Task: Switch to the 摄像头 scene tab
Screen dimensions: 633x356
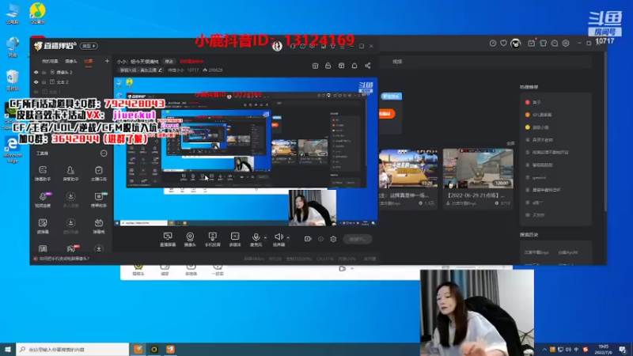Action: click(x=71, y=62)
